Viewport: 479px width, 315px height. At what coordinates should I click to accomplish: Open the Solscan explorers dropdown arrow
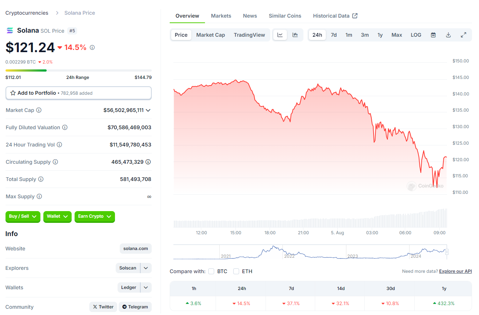[x=146, y=268]
